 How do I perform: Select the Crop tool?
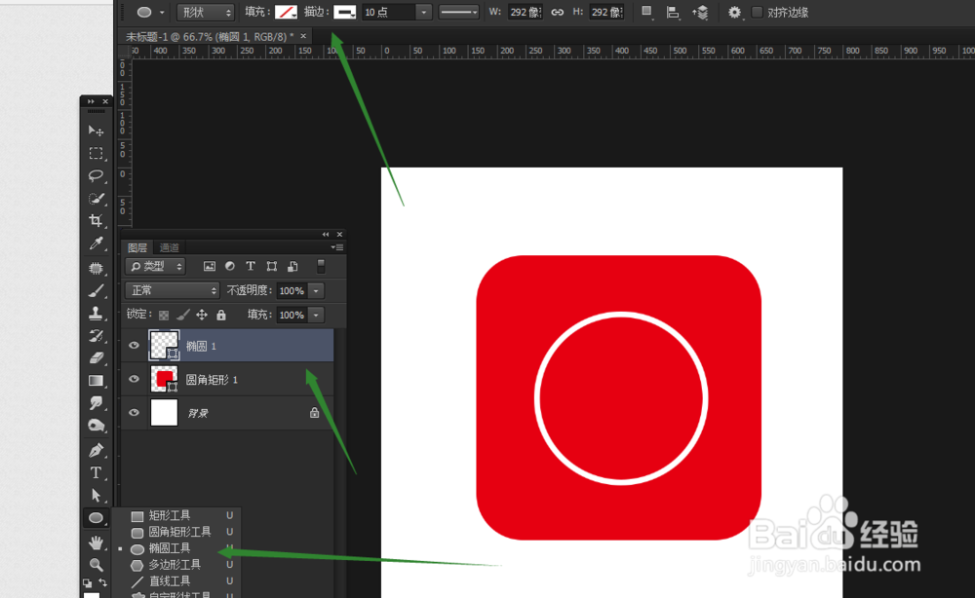(96, 220)
